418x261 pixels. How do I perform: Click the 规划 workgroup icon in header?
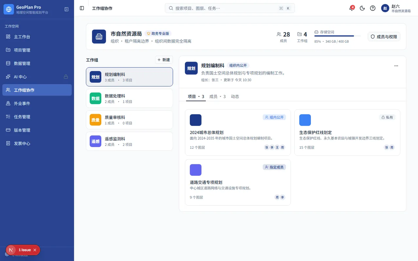191,68
